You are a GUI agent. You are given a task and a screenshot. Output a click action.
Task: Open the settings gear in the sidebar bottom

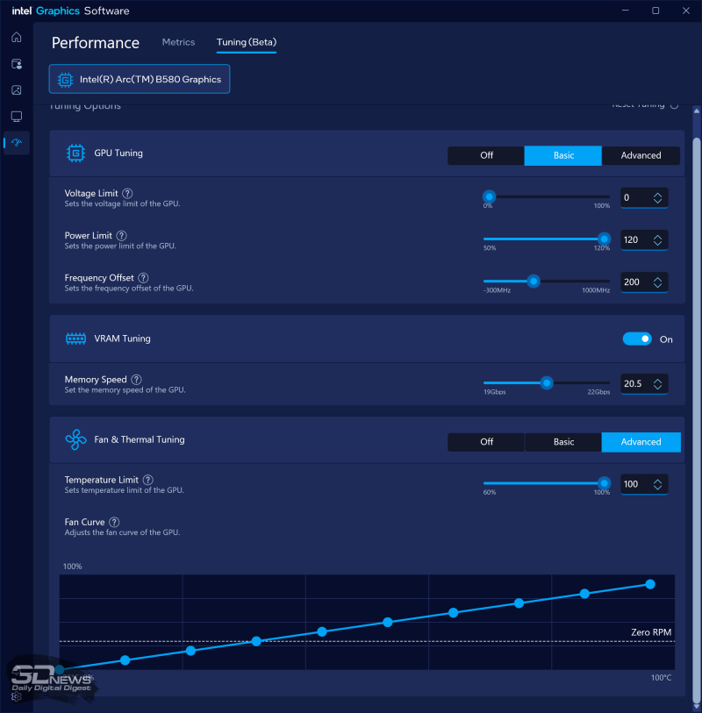[x=17, y=696]
